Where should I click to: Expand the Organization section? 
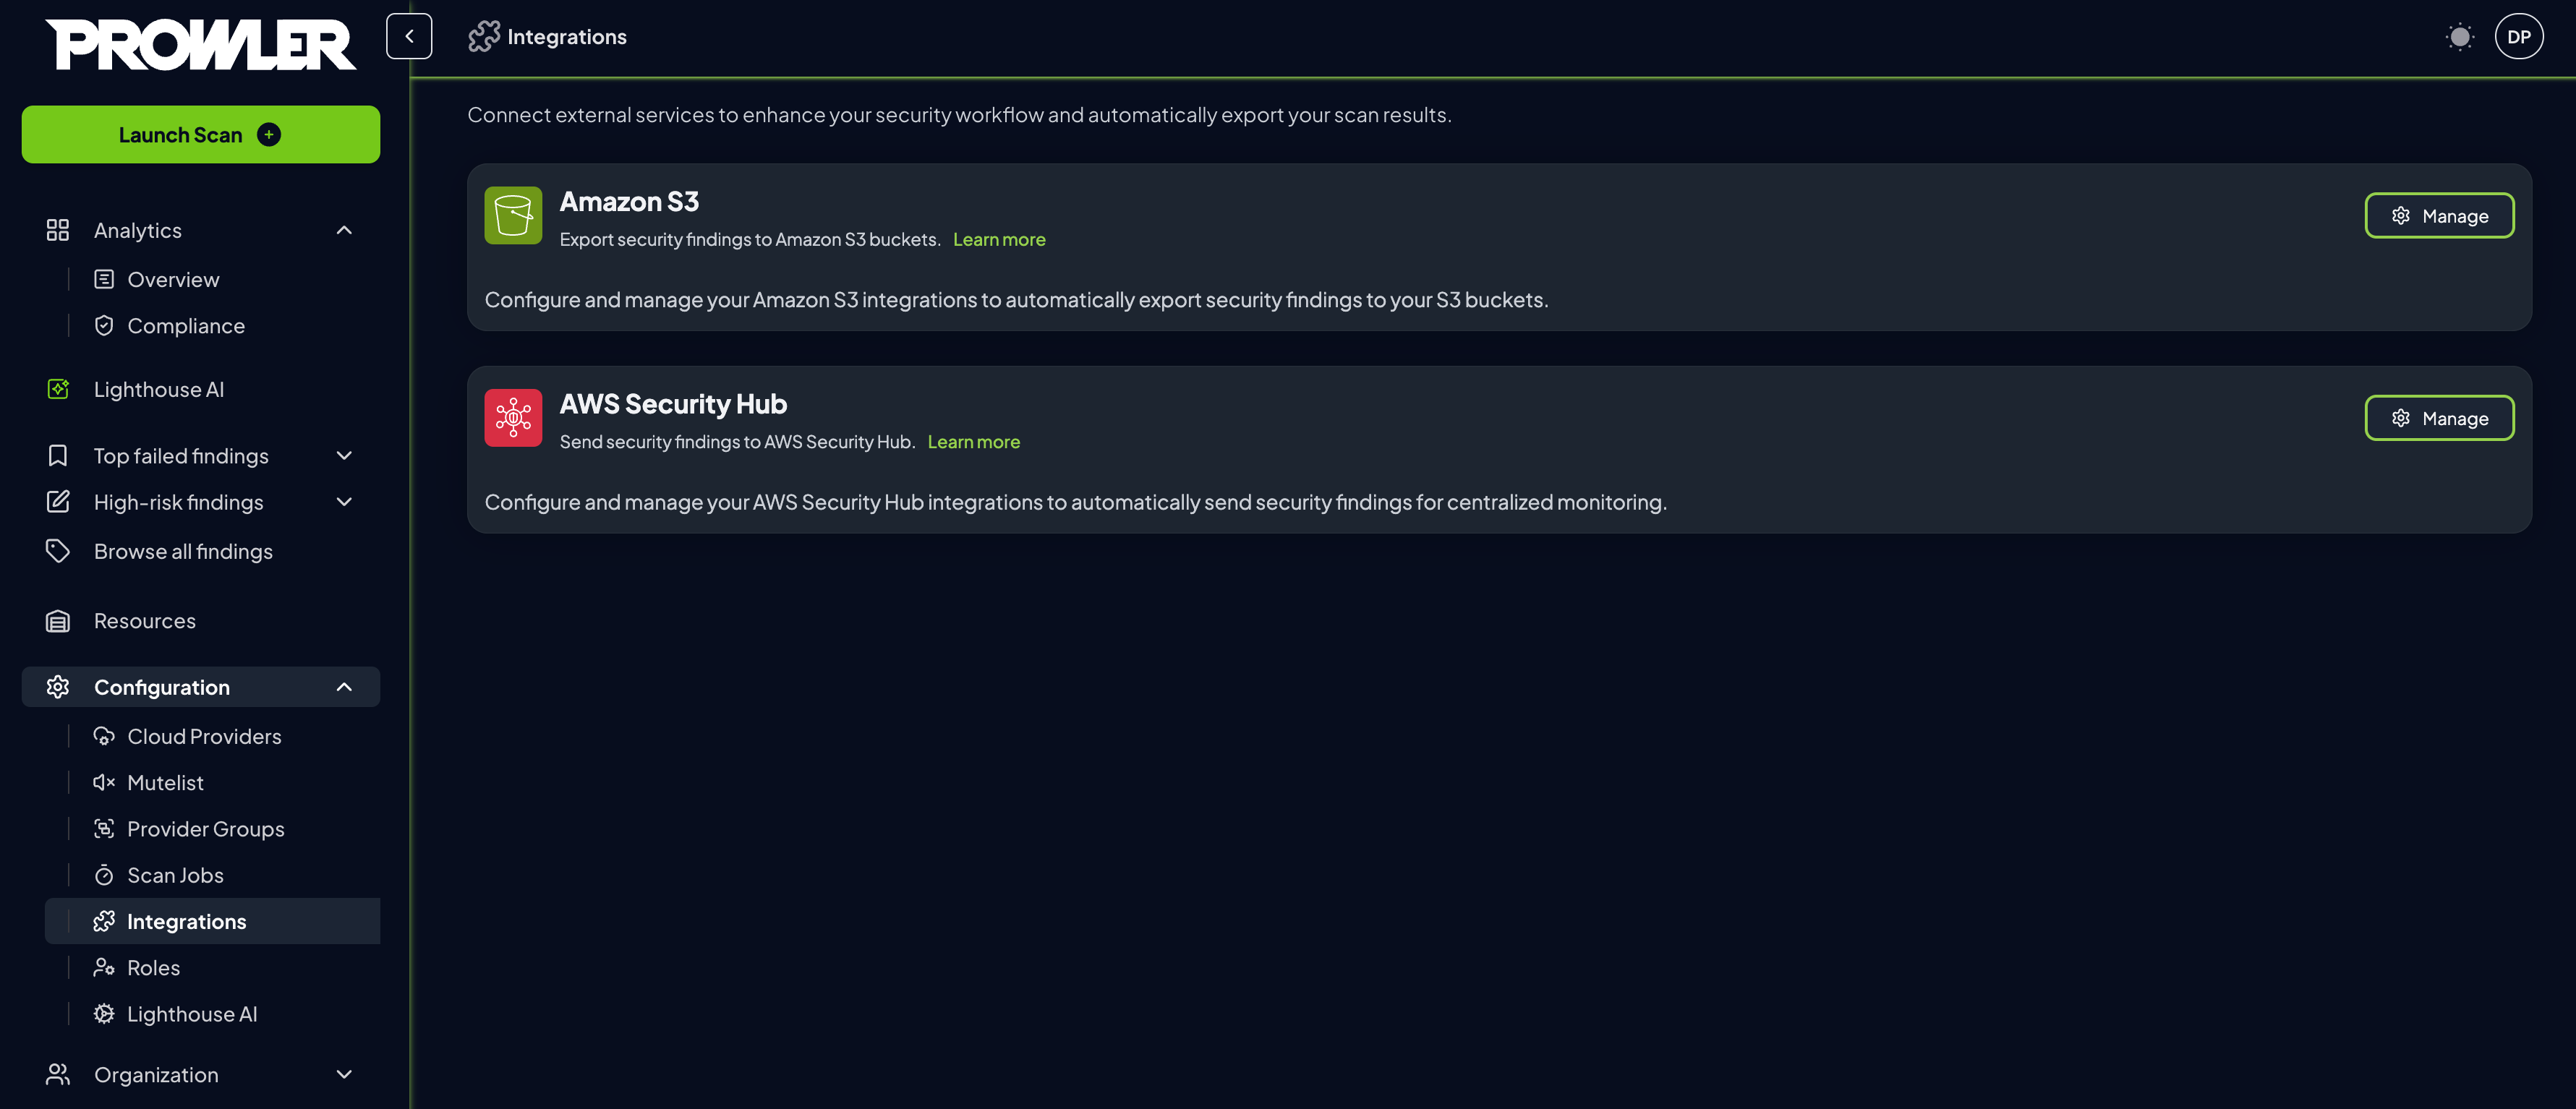click(x=344, y=1074)
